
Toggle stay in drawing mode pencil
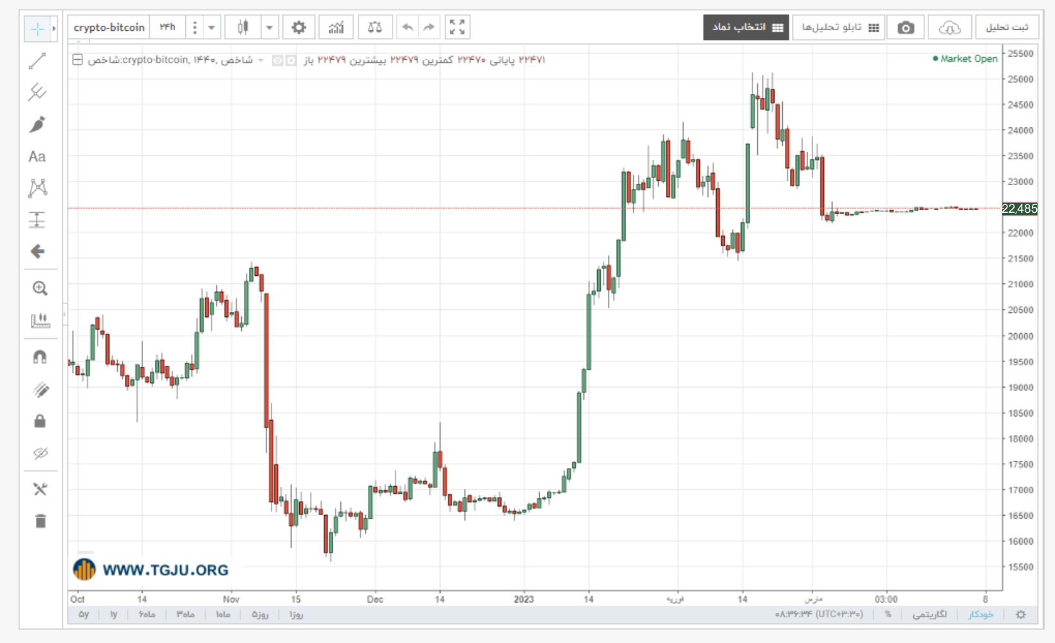tap(40, 390)
